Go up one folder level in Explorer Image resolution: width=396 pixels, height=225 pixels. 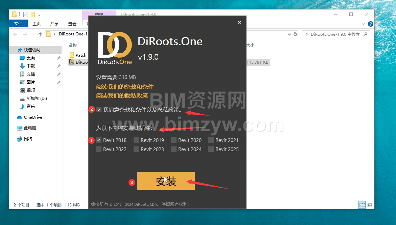(40, 34)
